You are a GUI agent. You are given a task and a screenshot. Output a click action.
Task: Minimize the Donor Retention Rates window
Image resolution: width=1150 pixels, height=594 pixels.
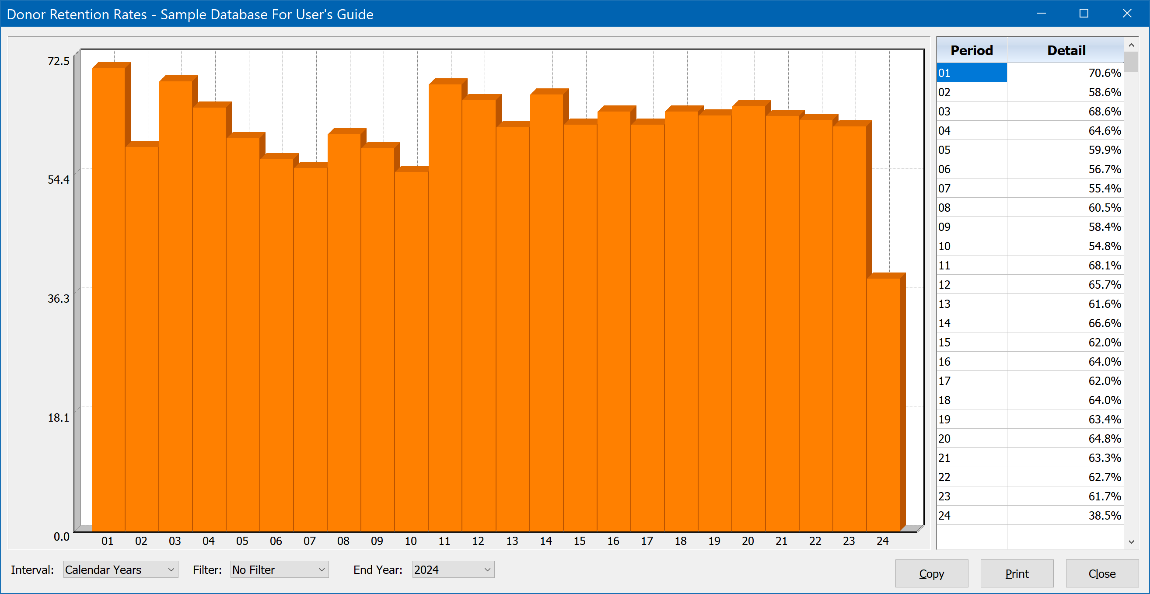(1041, 14)
